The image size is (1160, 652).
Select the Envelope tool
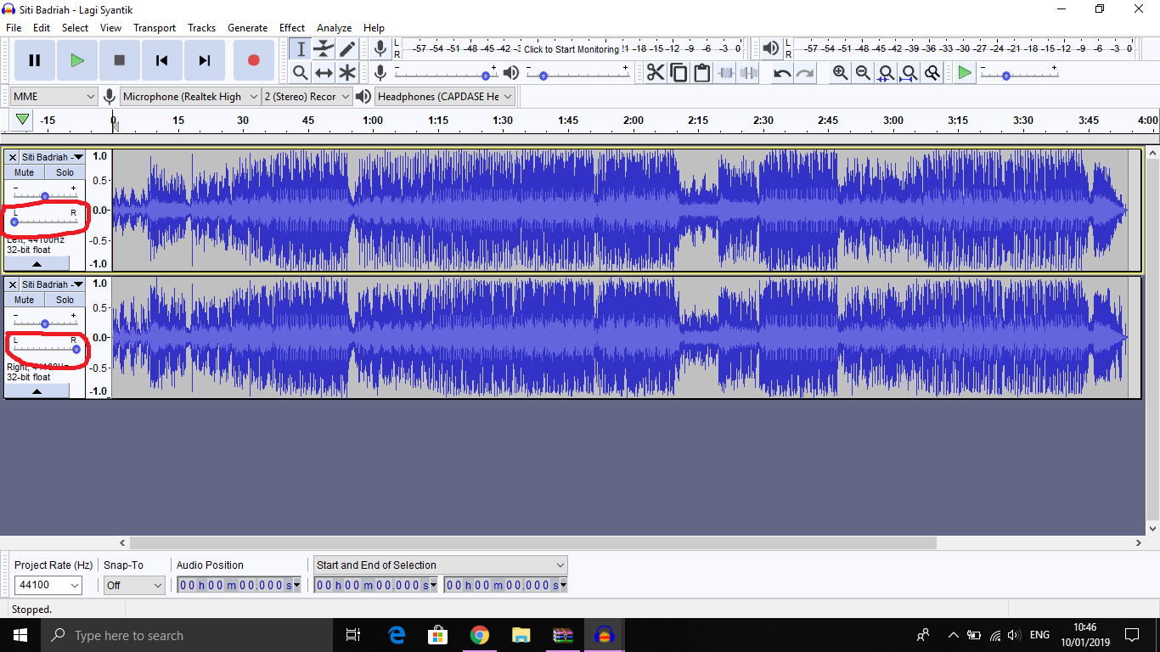tap(324, 49)
